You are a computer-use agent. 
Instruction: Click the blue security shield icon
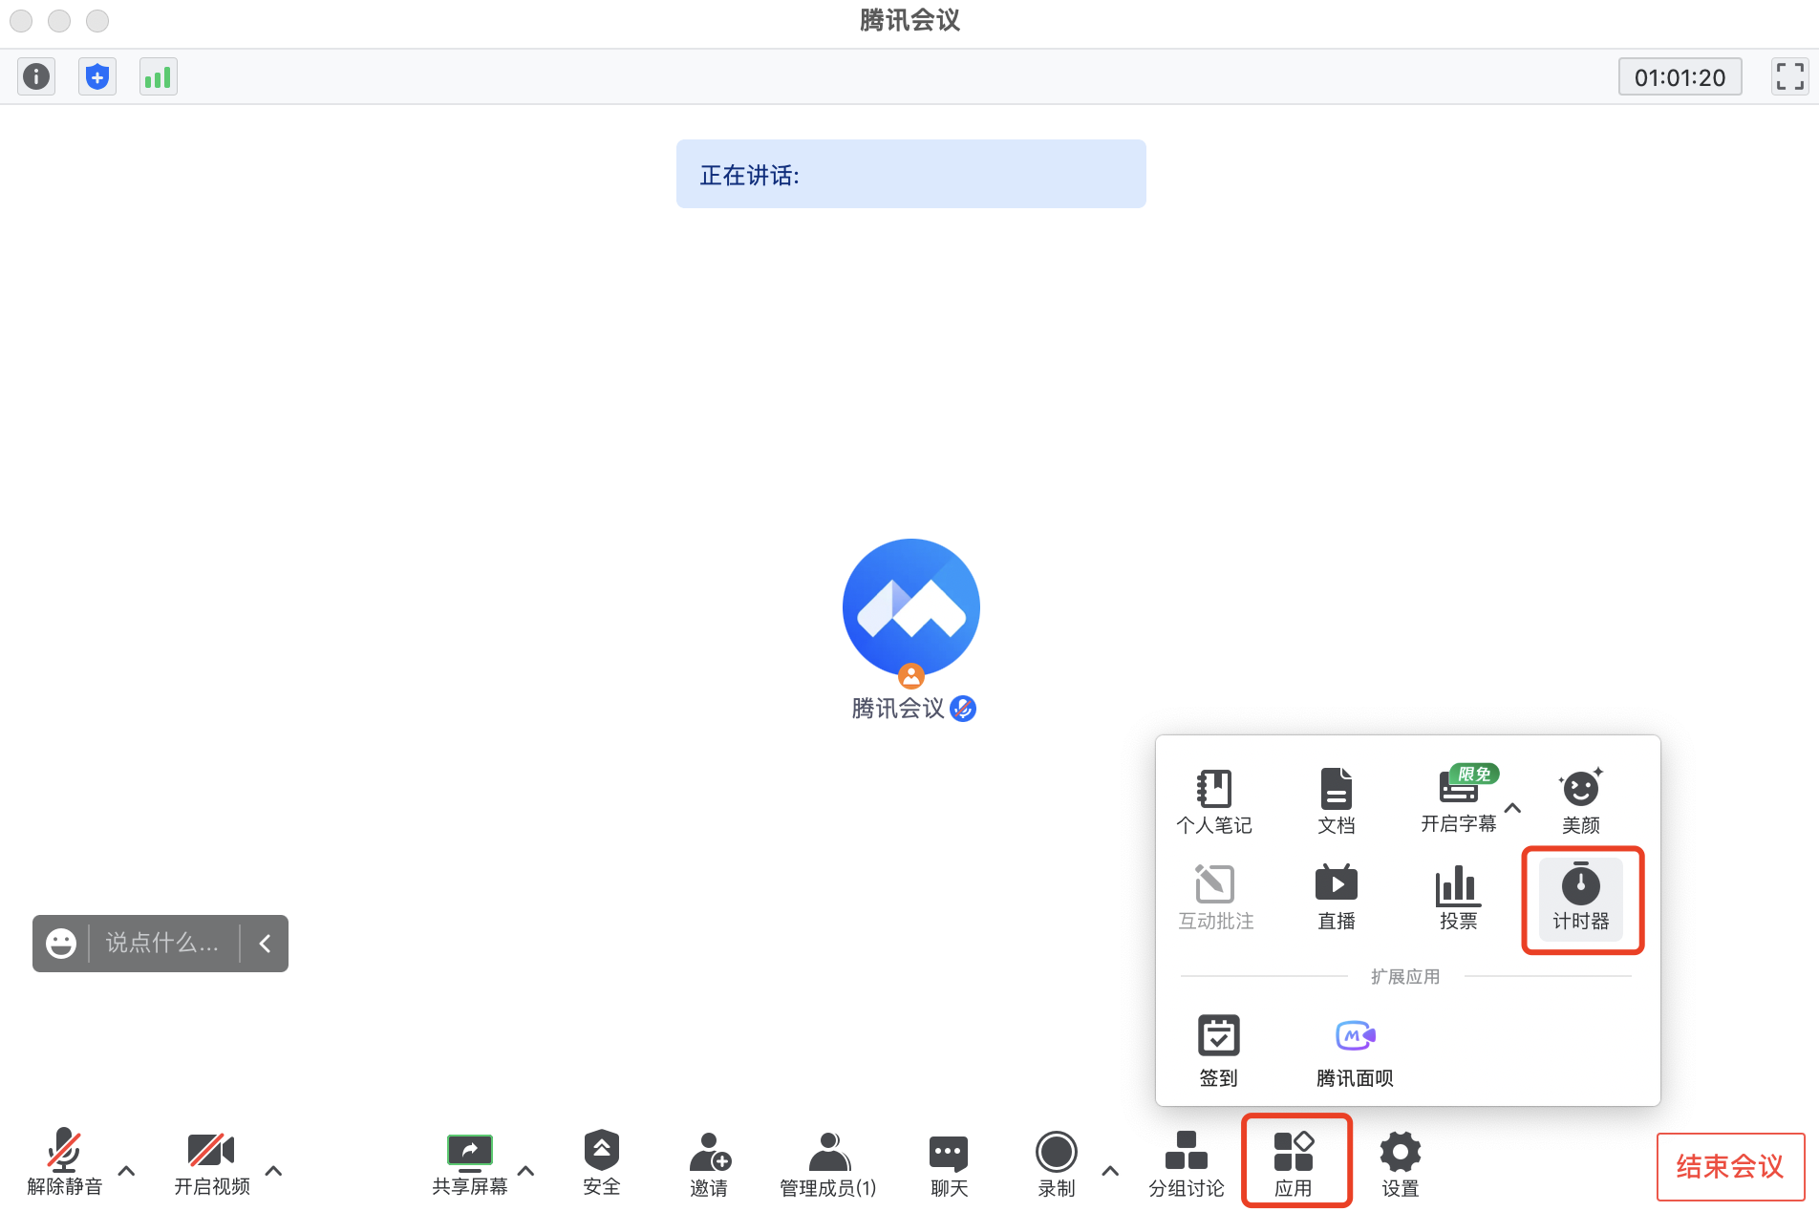coord(97,76)
